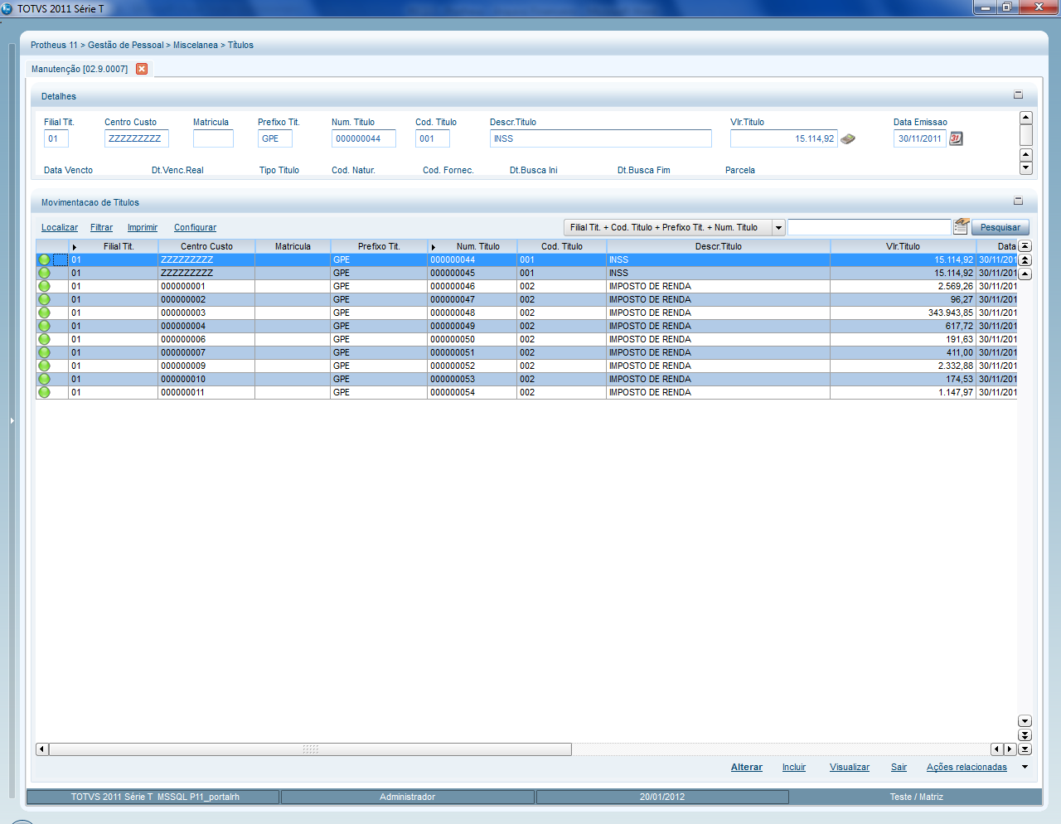Click green status icon of row 000000045
This screenshot has height=824, width=1061.
tap(44, 274)
